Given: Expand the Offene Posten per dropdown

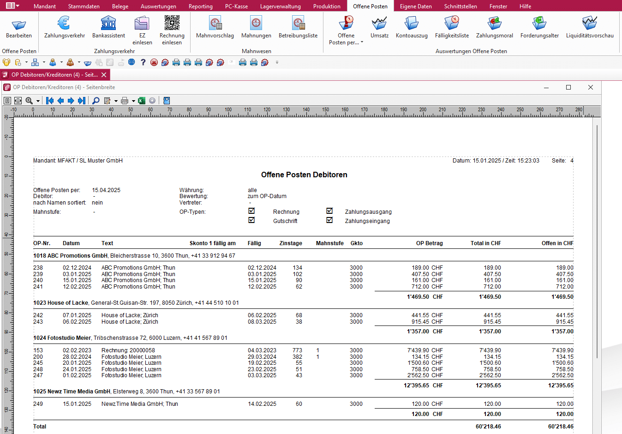Looking at the screenshot, I should tap(362, 42).
